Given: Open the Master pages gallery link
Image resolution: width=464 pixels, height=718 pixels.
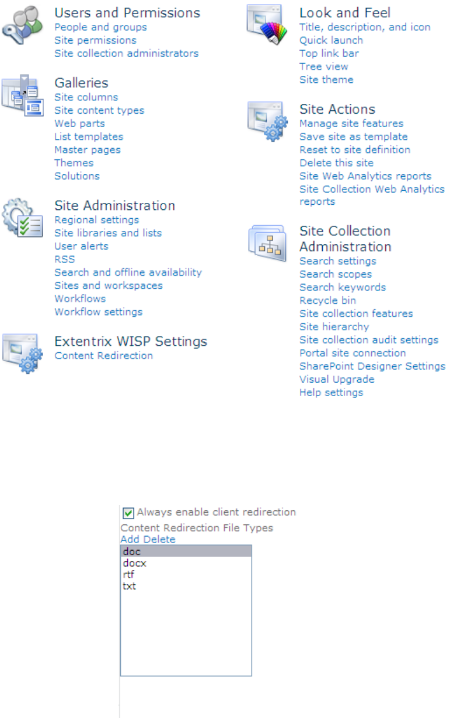Looking at the screenshot, I should coord(88,150).
